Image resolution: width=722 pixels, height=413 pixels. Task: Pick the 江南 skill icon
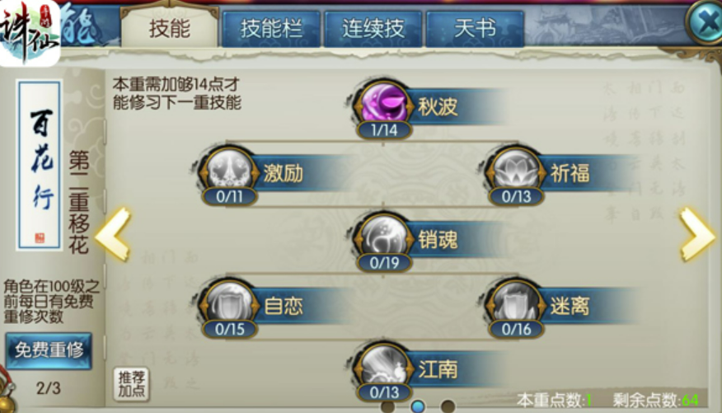pyautogui.click(x=383, y=368)
